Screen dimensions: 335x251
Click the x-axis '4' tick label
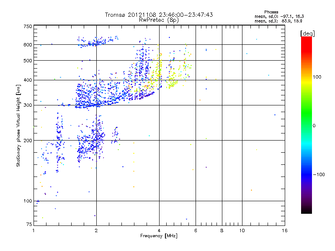pos(159,231)
